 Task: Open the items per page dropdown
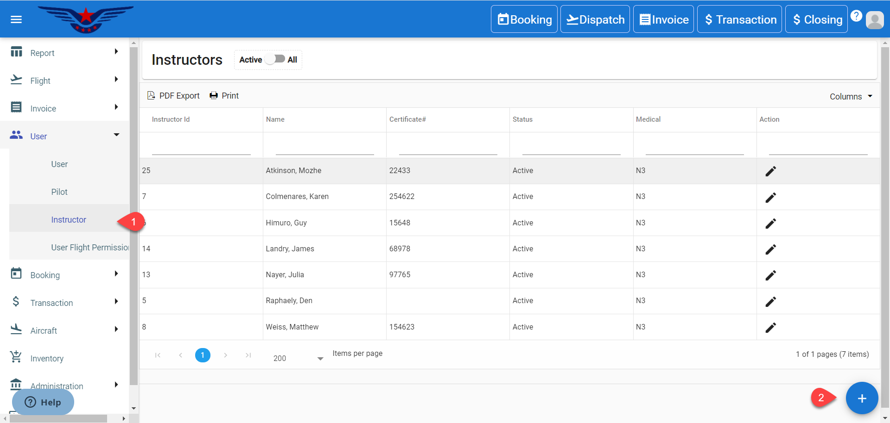point(299,358)
